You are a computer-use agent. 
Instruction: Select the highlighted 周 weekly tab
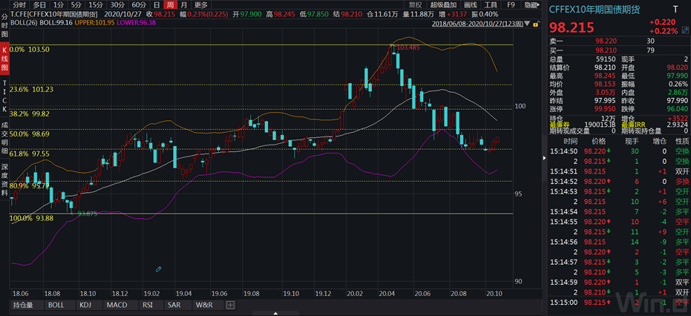[170, 5]
